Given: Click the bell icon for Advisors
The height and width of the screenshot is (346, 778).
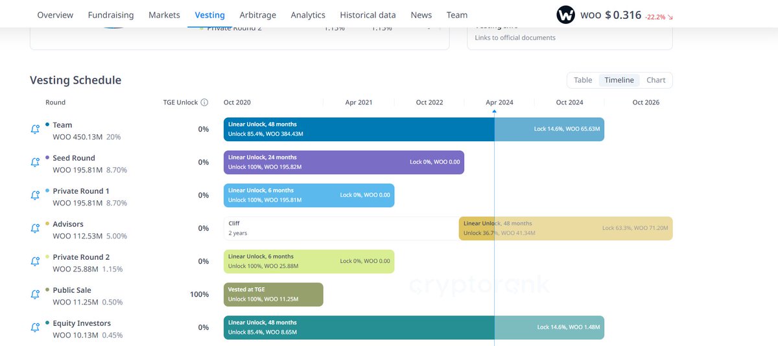Looking at the screenshot, I should coord(35,229).
